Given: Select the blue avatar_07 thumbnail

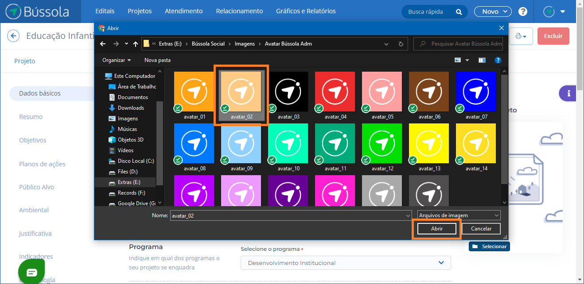Looking at the screenshot, I should (476, 92).
